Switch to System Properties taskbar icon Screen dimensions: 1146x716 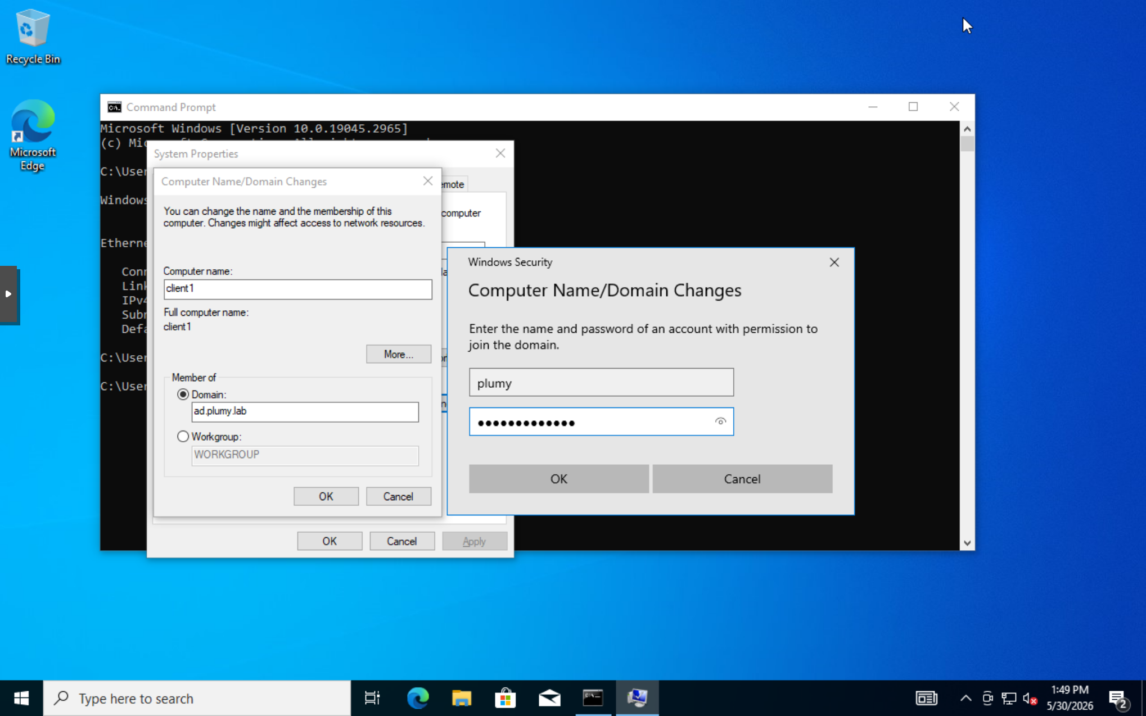click(637, 698)
